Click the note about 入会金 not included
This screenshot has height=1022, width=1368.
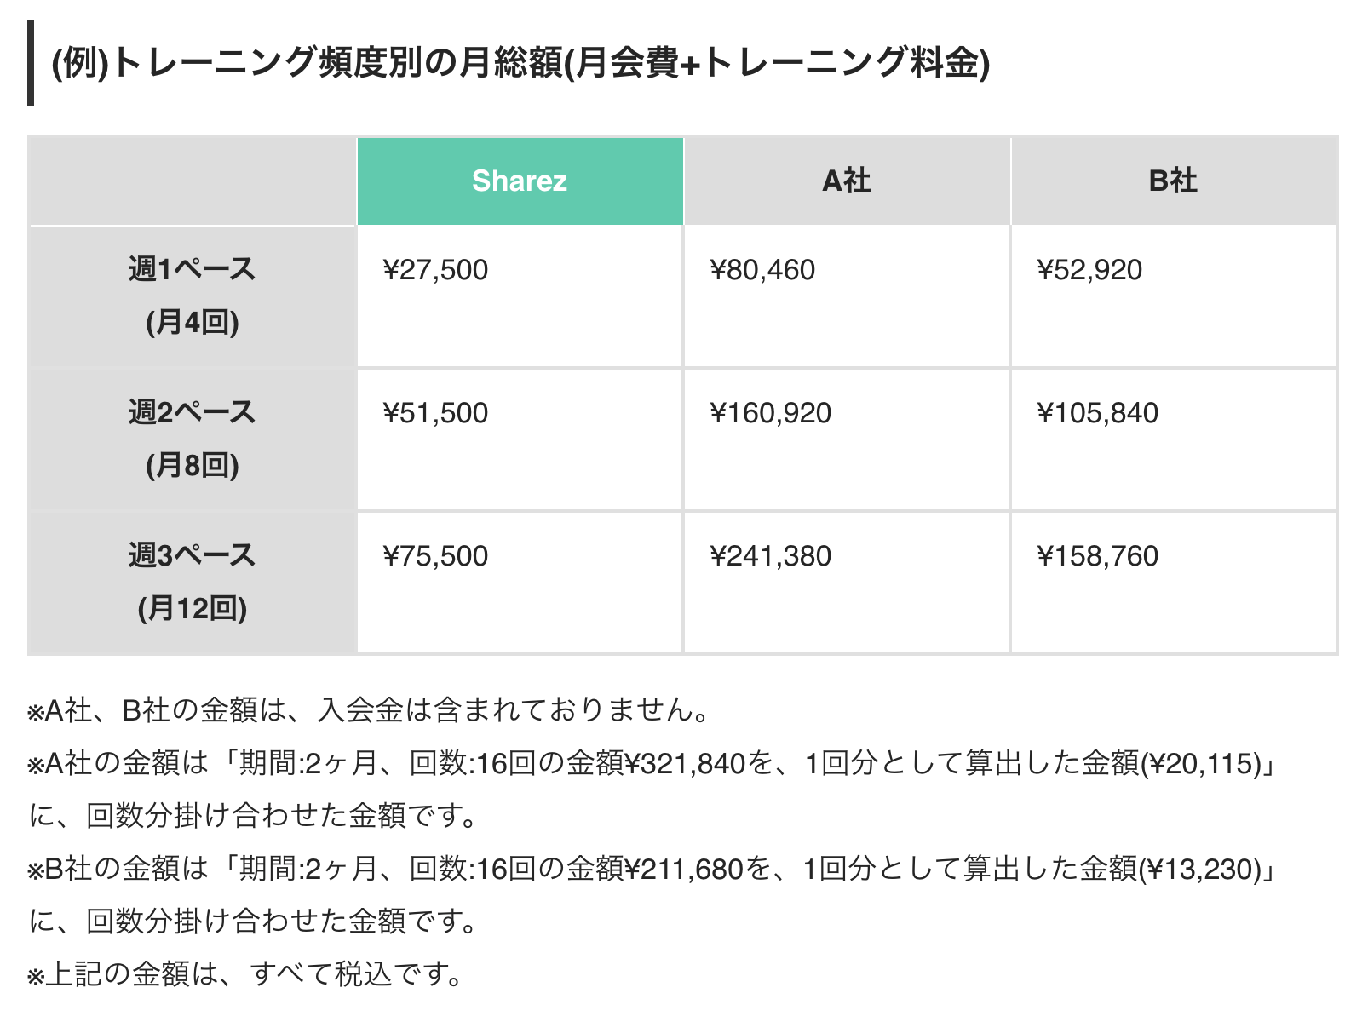point(369,709)
